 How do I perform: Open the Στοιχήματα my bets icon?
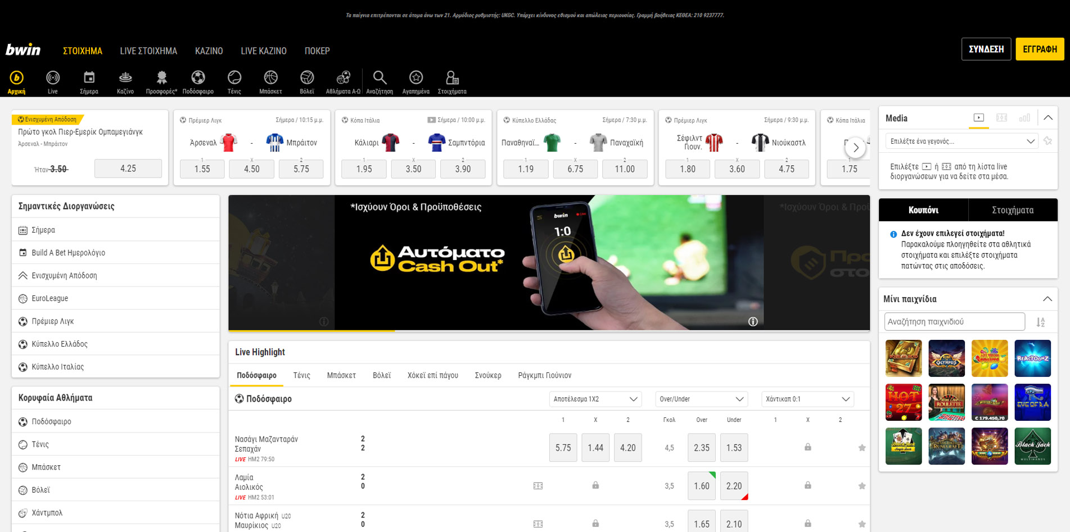pyautogui.click(x=452, y=82)
